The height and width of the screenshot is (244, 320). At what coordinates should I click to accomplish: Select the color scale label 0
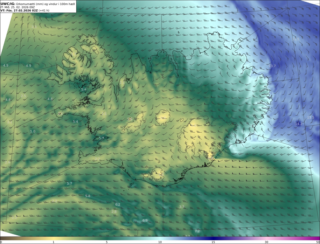click(x=1, y=242)
